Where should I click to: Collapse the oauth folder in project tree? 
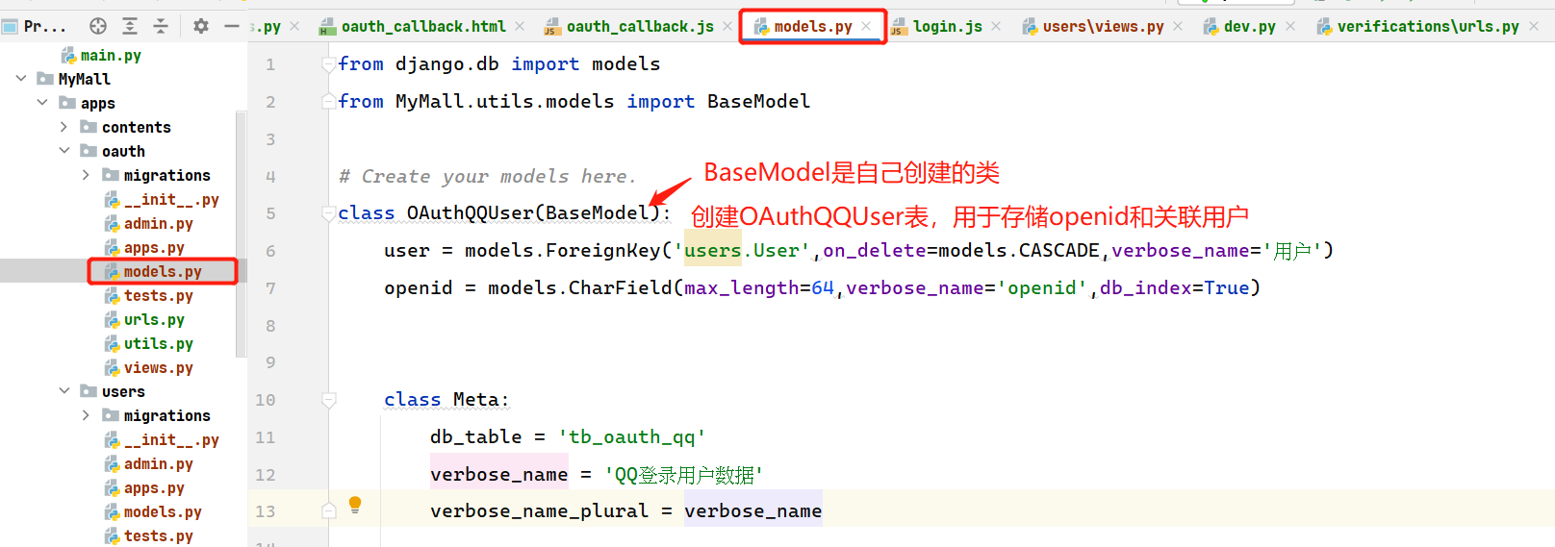[x=64, y=151]
